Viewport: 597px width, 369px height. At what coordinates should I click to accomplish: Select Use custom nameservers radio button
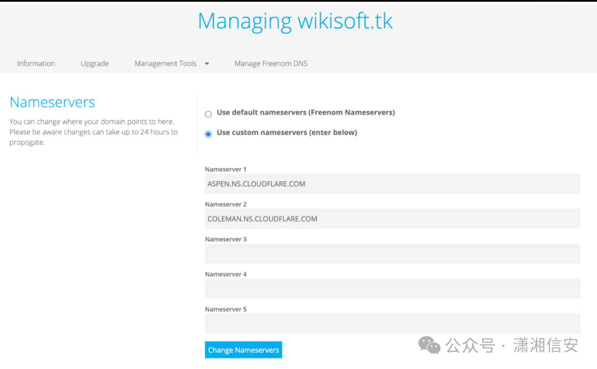(x=208, y=134)
